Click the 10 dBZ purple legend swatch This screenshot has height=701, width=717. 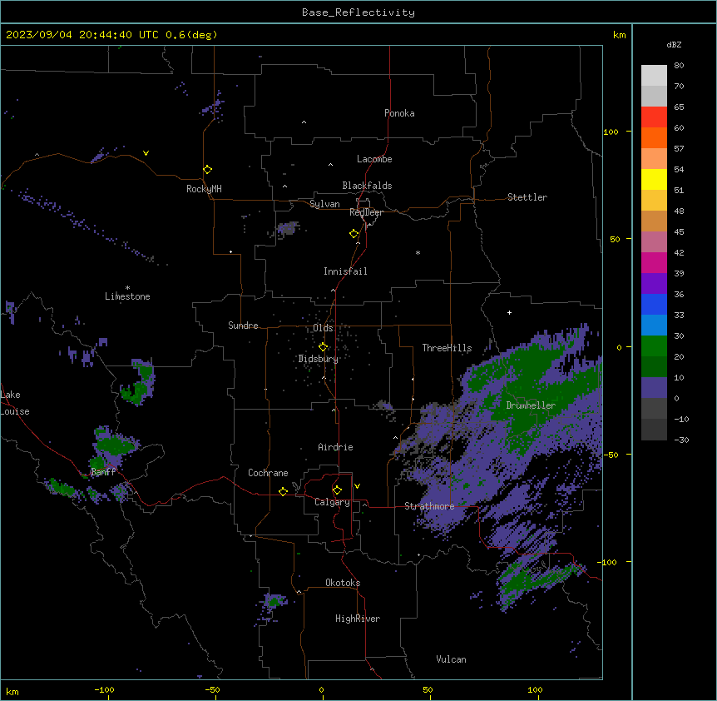tap(654, 388)
